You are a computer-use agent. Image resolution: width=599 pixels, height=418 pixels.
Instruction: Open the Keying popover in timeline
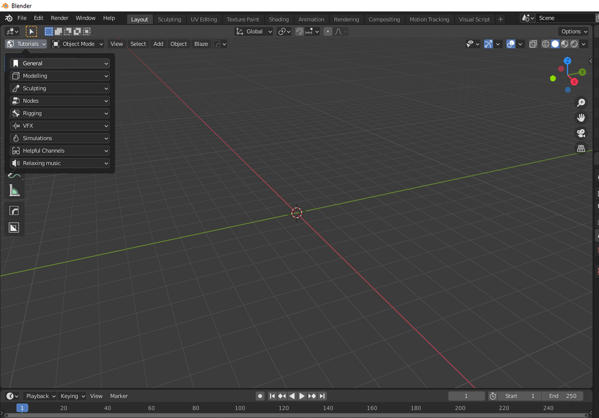(72, 396)
